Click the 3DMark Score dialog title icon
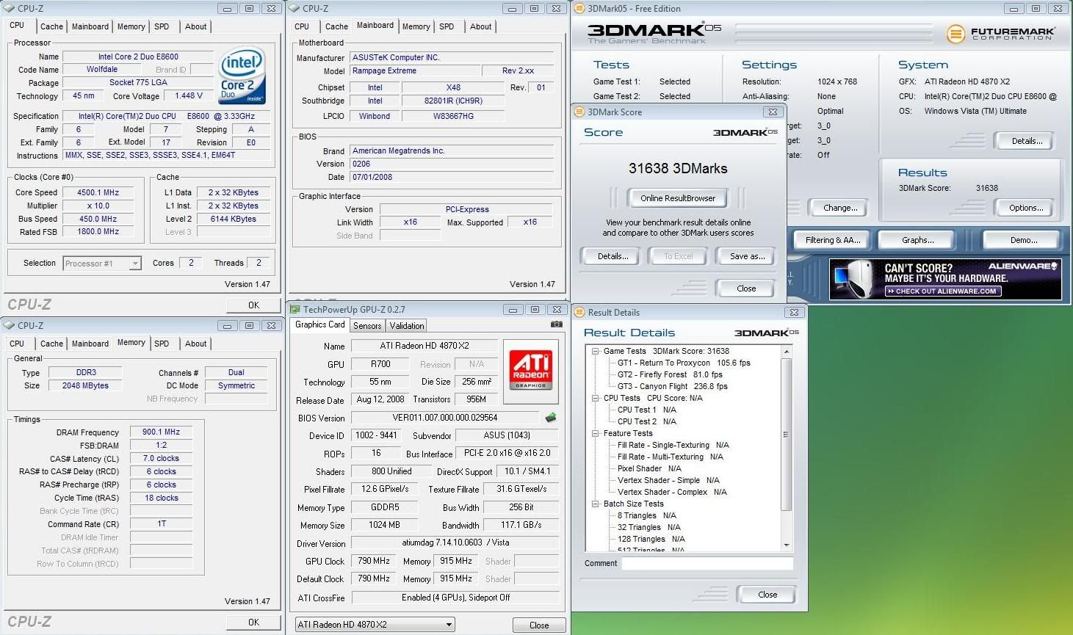Image resolution: width=1073 pixels, height=635 pixels. (579, 112)
